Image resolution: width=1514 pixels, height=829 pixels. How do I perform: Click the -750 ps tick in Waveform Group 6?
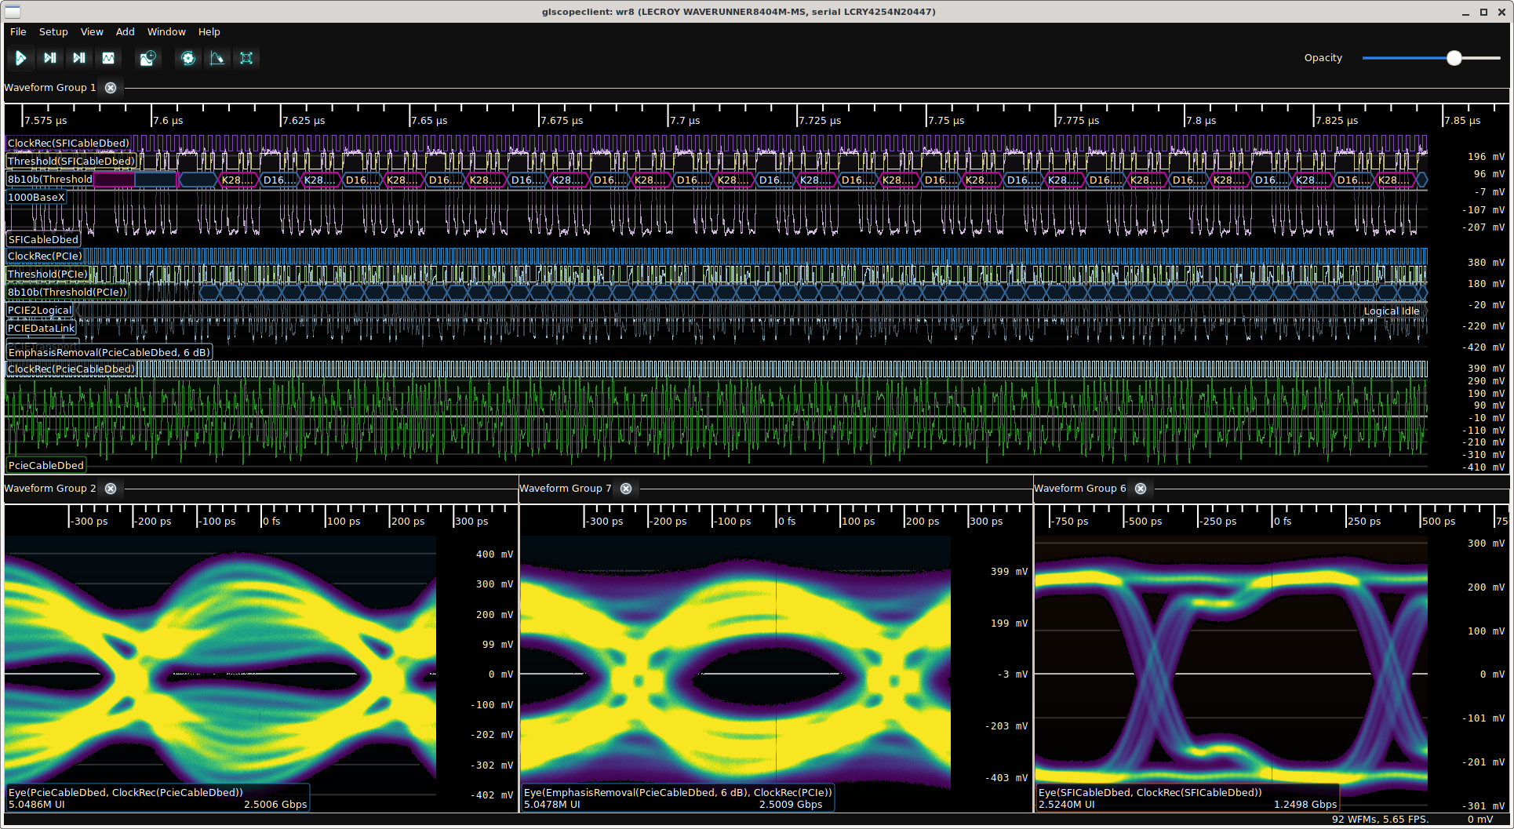1071,522
